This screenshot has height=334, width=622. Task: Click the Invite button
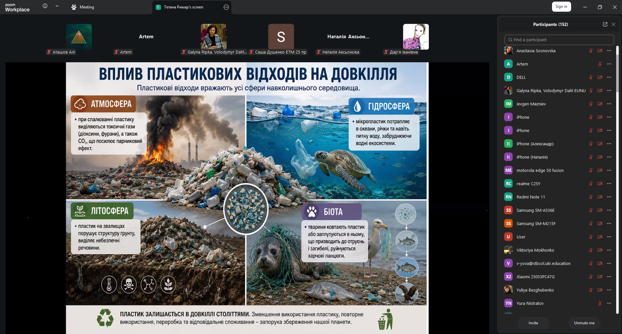coord(533,323)
